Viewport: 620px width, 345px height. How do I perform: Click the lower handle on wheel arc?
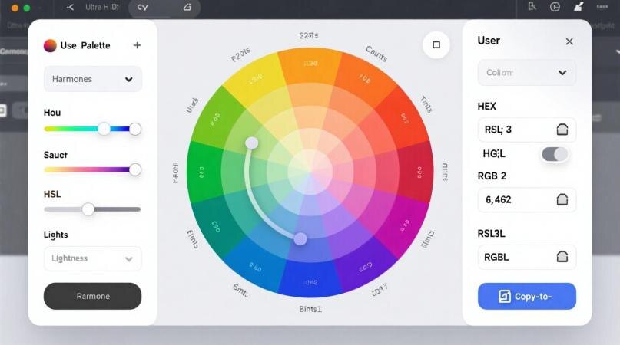(x=300, y=238)
